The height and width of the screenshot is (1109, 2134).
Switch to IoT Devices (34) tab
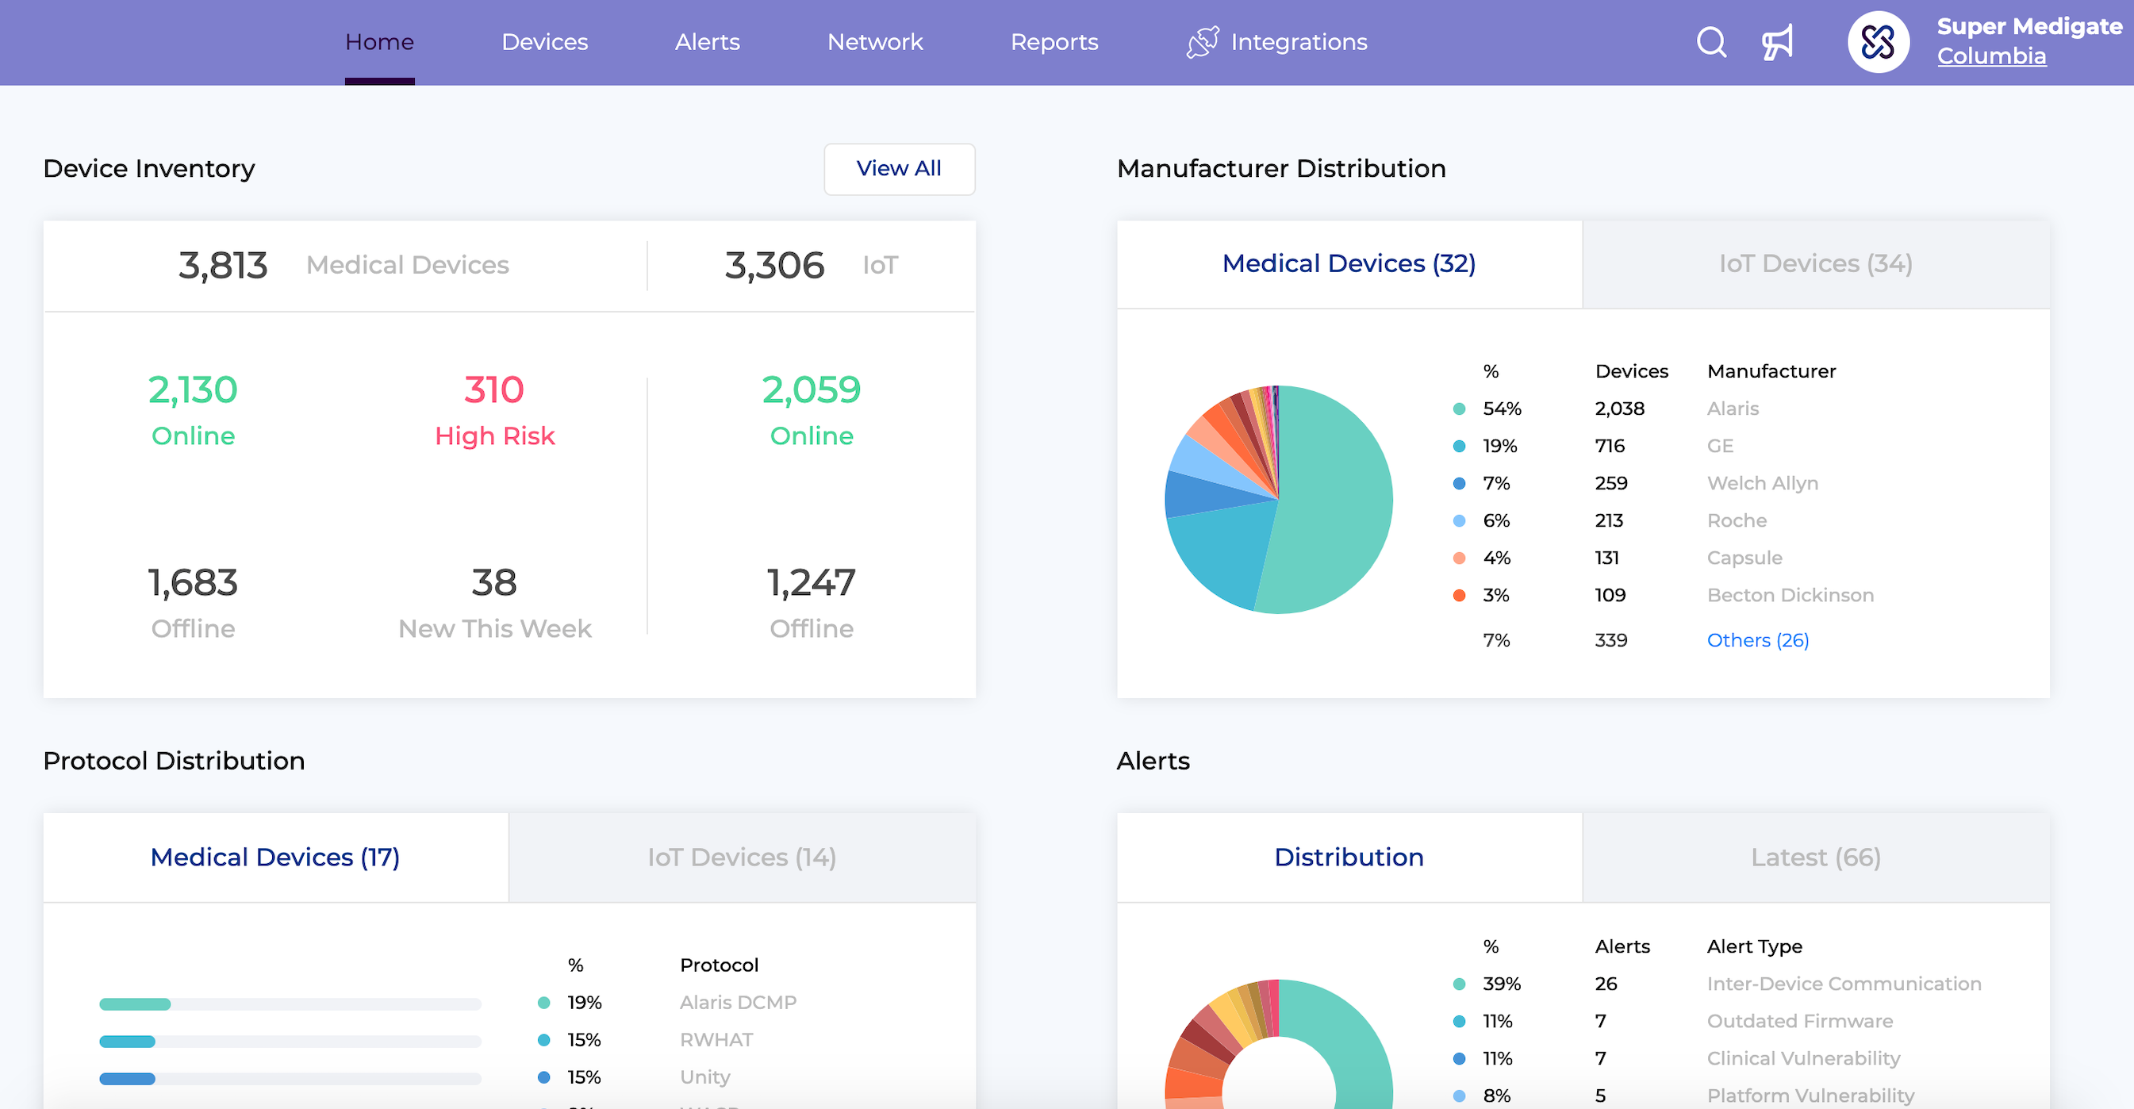point(1815,263)
